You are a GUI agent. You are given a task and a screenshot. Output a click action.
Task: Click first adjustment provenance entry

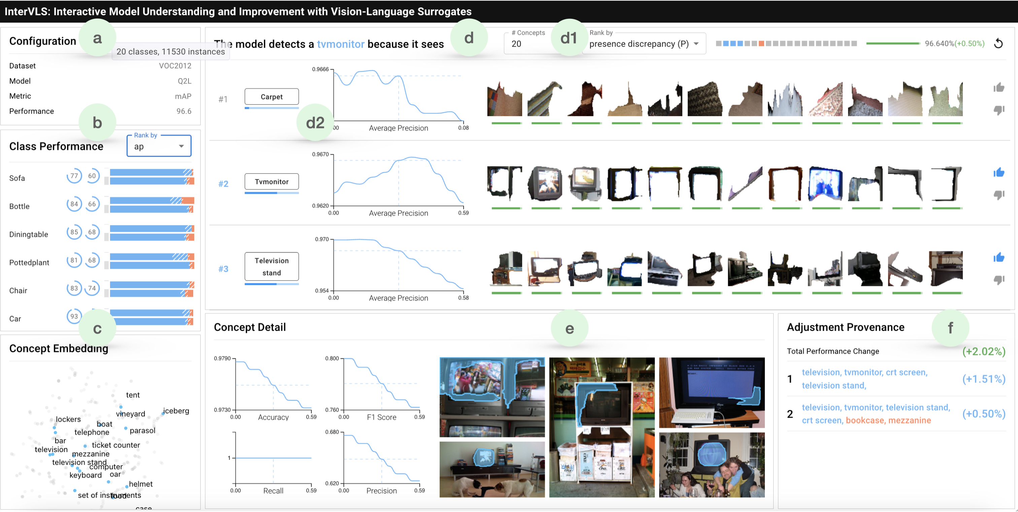pyautogui.click(x=866, y=378)
